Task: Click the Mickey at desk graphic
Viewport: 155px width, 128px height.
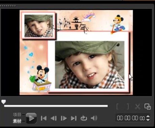Action: 41,78
